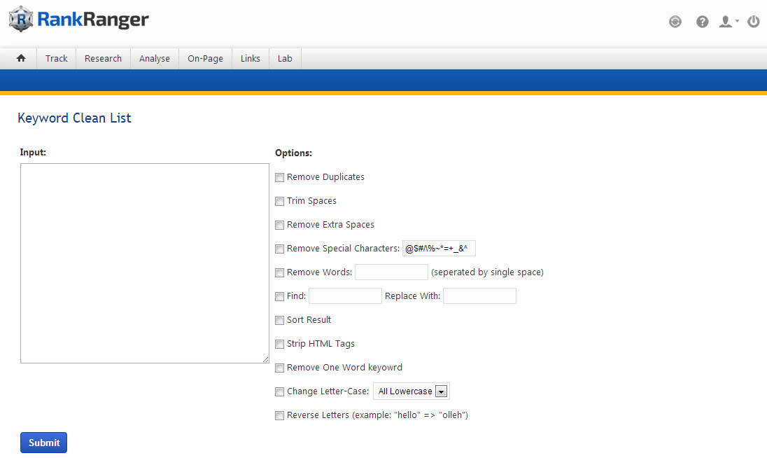Open the home icon tab

pos(21,59)
